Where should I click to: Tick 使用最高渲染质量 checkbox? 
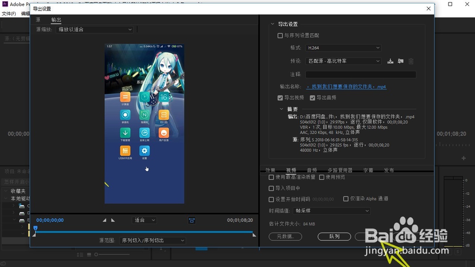[271, 177]
